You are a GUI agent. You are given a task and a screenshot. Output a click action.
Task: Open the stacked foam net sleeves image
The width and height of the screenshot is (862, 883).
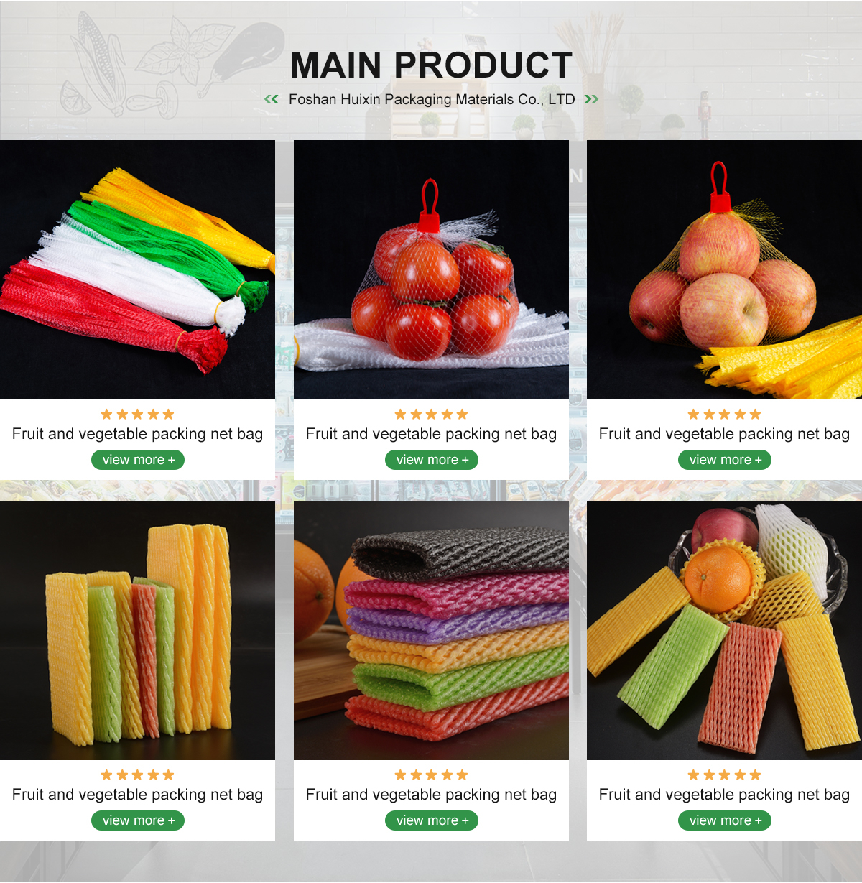click(x=431, y=630)
